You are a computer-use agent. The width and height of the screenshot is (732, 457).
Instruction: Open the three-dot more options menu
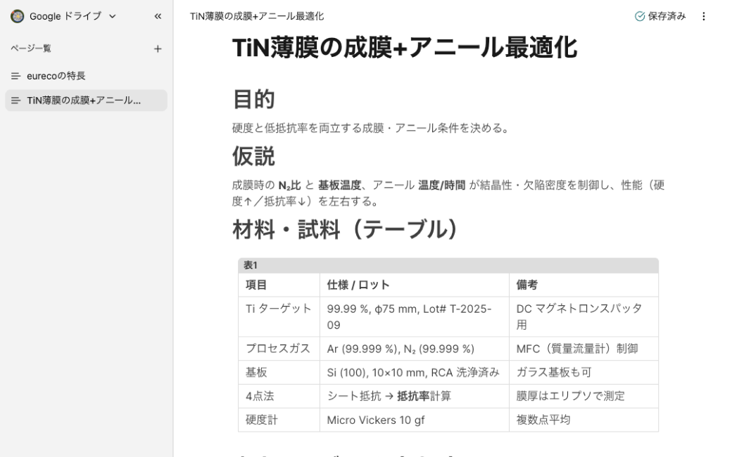(x=704, y=16)
